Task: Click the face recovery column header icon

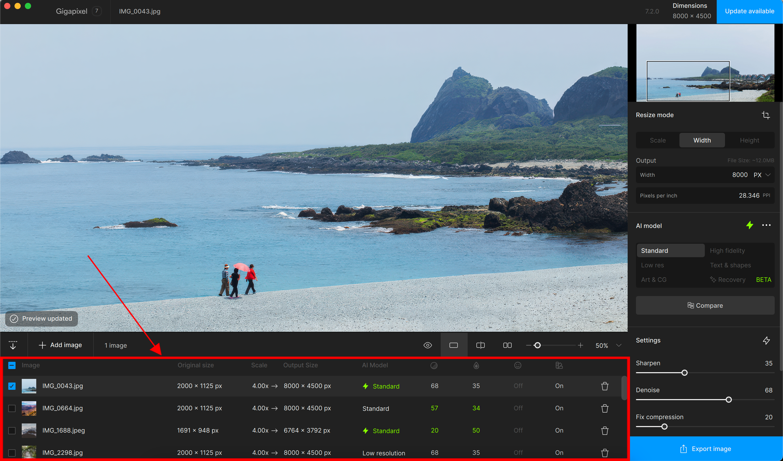Action: point(518,365)
